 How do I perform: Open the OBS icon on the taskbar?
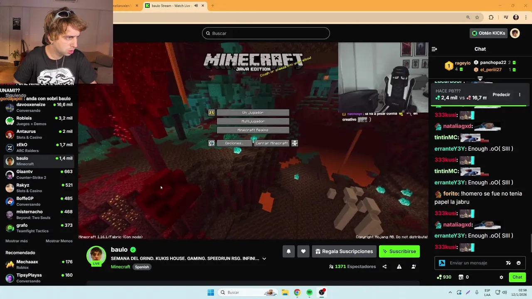point(322,292)
